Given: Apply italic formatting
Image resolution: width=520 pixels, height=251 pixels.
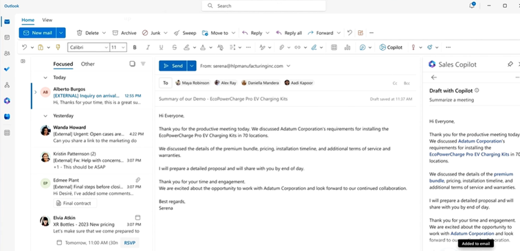Looking at the screenshot, I should 148,47.
